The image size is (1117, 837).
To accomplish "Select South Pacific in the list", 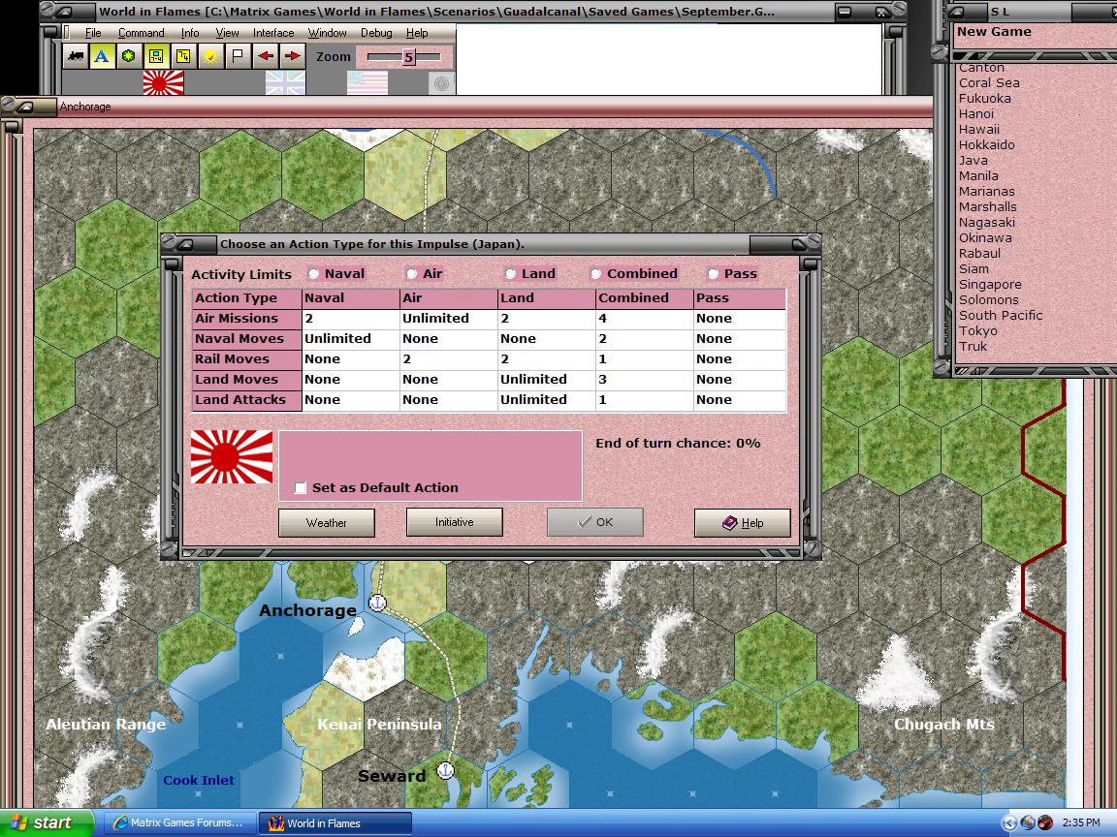I will [1001, 315].
